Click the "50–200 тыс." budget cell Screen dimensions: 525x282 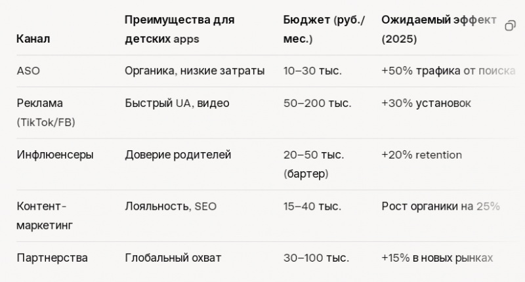317,103
